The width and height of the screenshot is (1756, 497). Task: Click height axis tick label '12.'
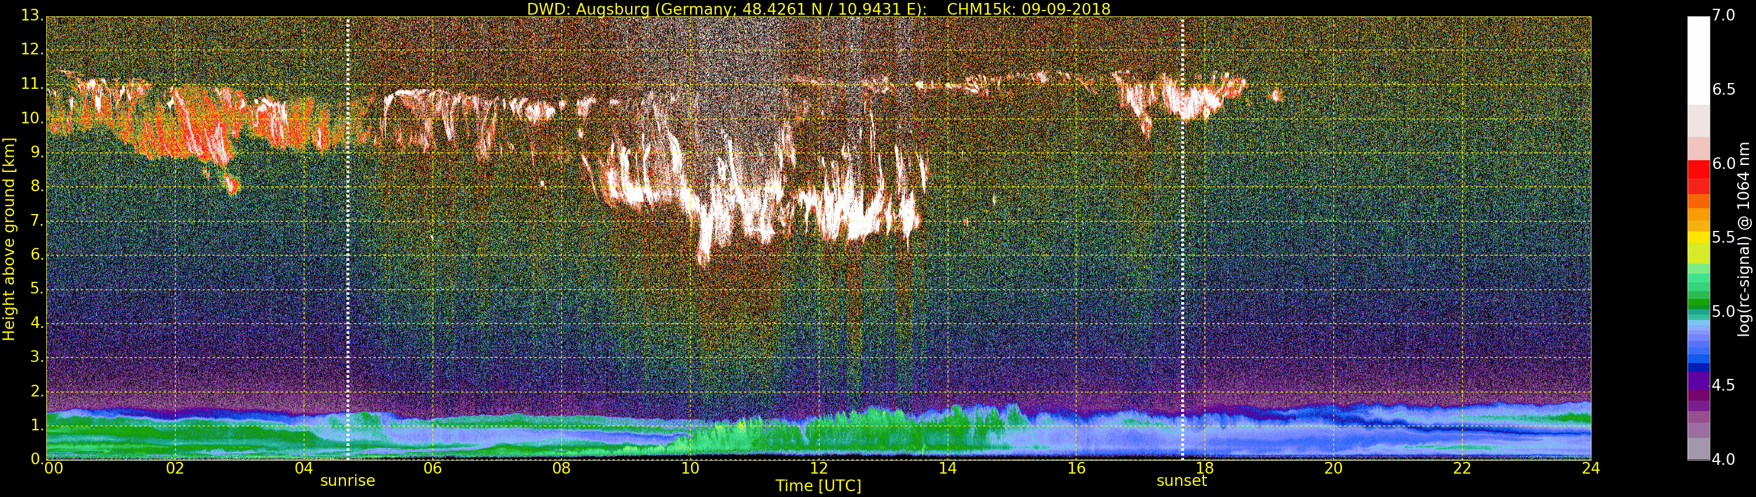pyautogui.click(x=32, y=49)
